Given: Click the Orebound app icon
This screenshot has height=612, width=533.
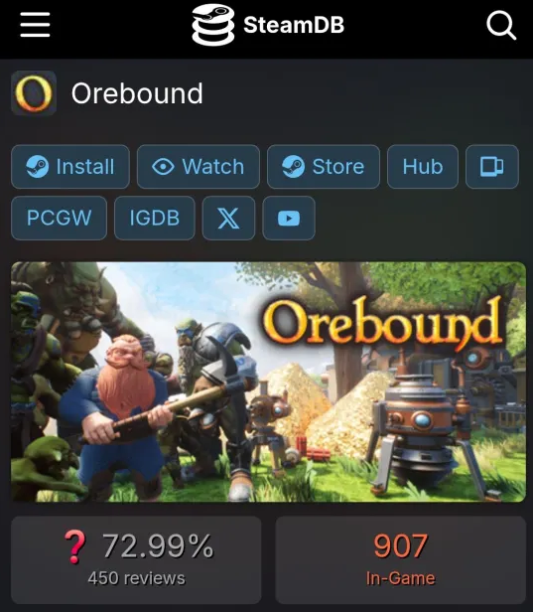Looking at the screenshot, I should pos(34,93).
